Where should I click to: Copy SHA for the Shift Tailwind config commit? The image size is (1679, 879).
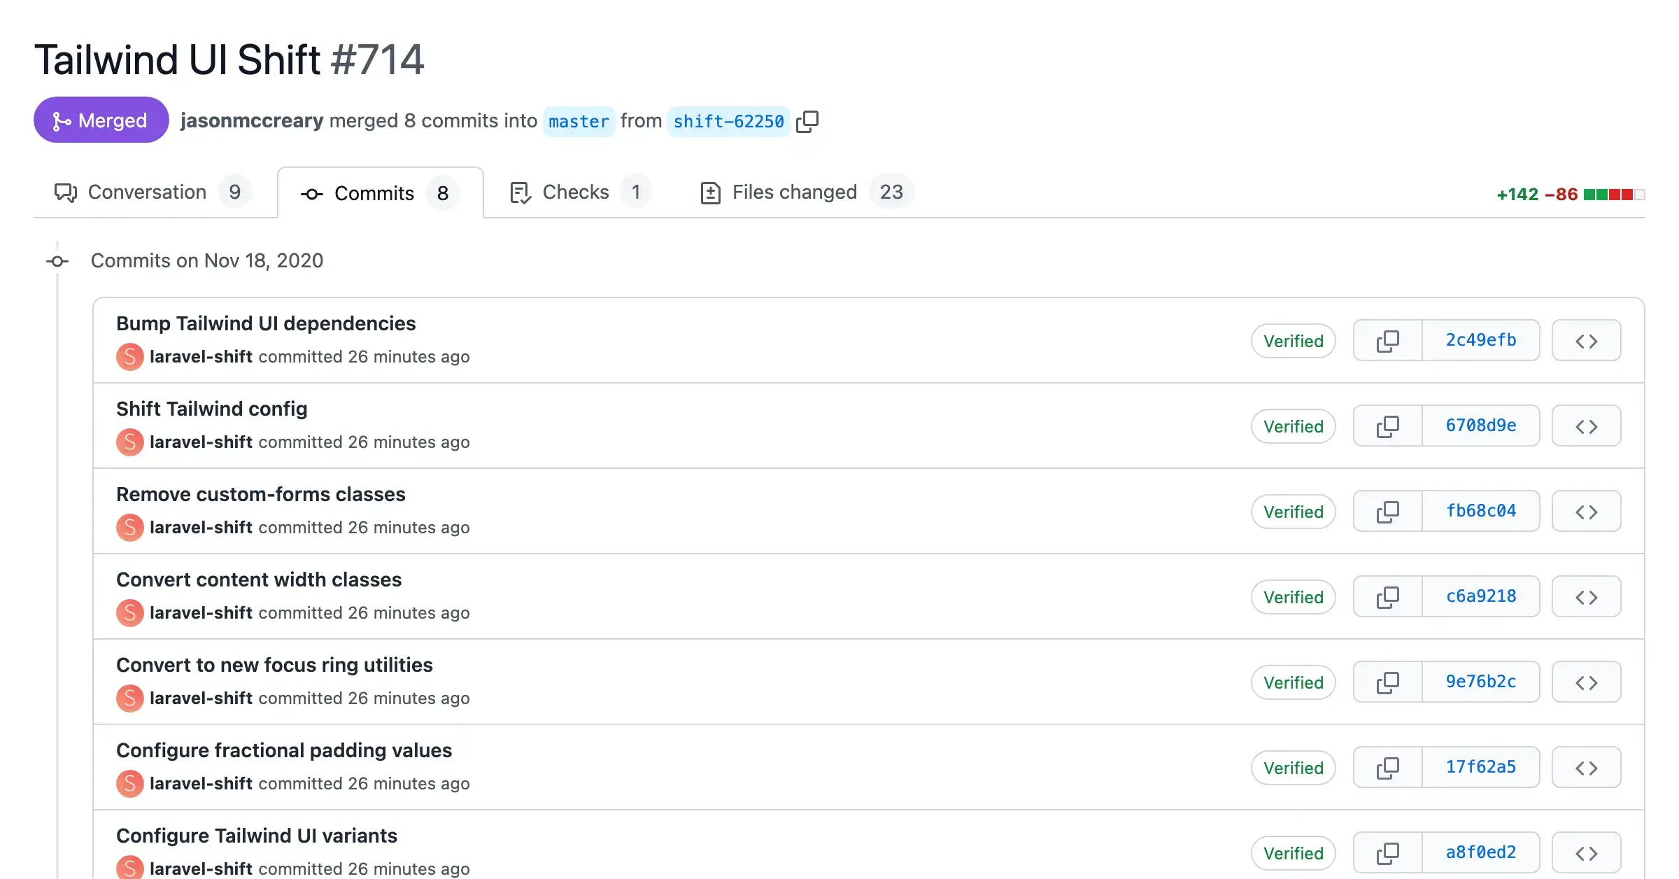[1388, 426]
